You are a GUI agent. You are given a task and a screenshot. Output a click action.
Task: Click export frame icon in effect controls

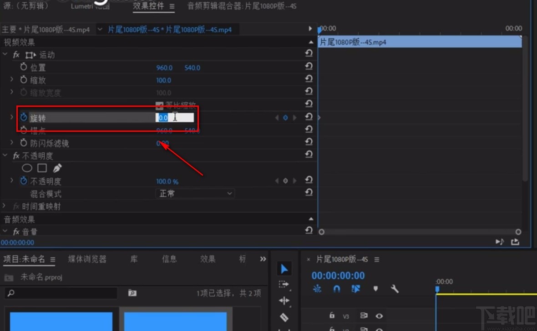[x=515, y=242]
